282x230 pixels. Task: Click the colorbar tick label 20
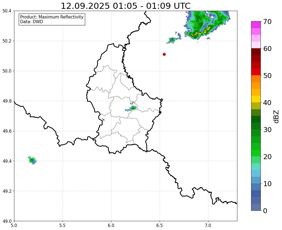[267, 157]
